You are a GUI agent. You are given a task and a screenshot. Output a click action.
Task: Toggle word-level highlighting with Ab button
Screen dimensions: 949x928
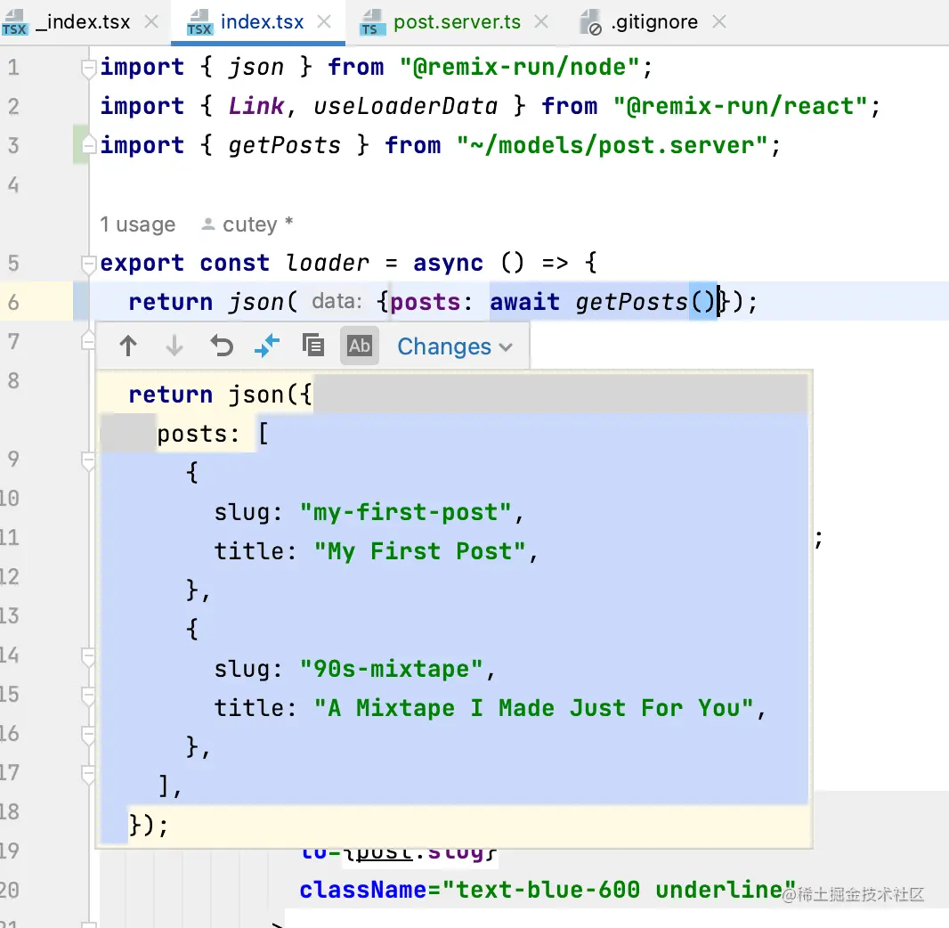click(x=360, y=346)
